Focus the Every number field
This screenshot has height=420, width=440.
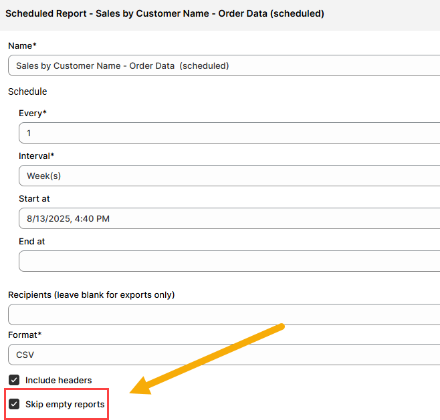(x=229, y=133)
